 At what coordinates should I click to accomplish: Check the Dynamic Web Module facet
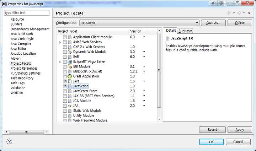(x=65, y=52)
